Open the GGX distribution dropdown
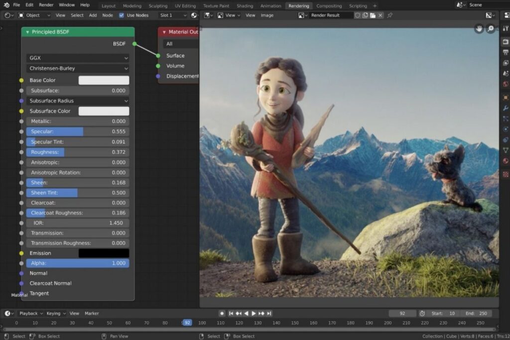 coord(78,58)
